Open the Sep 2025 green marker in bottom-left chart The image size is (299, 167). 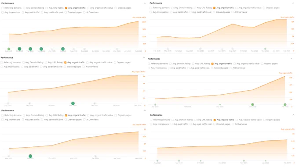[x=30, y=156]
